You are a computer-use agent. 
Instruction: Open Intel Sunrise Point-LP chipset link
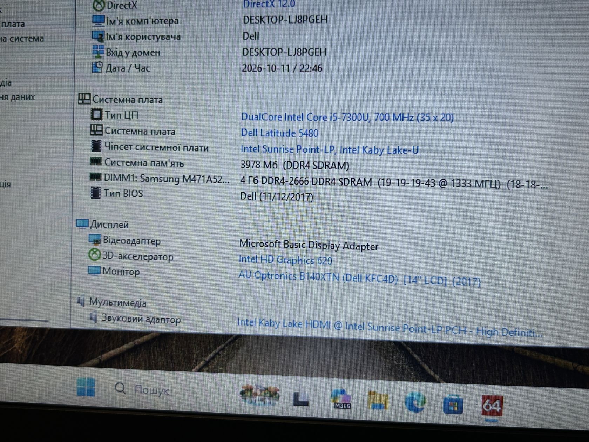pos(330,149)
